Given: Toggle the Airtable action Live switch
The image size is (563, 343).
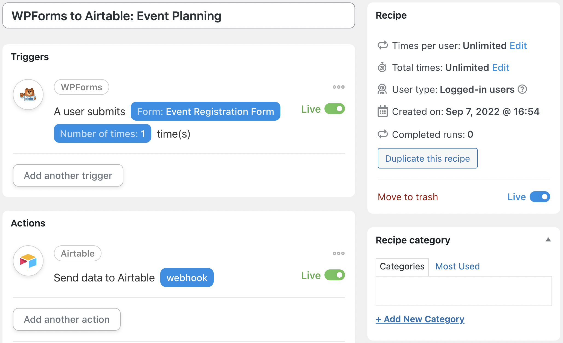Looking at the screenshot, I should point(335,275).
